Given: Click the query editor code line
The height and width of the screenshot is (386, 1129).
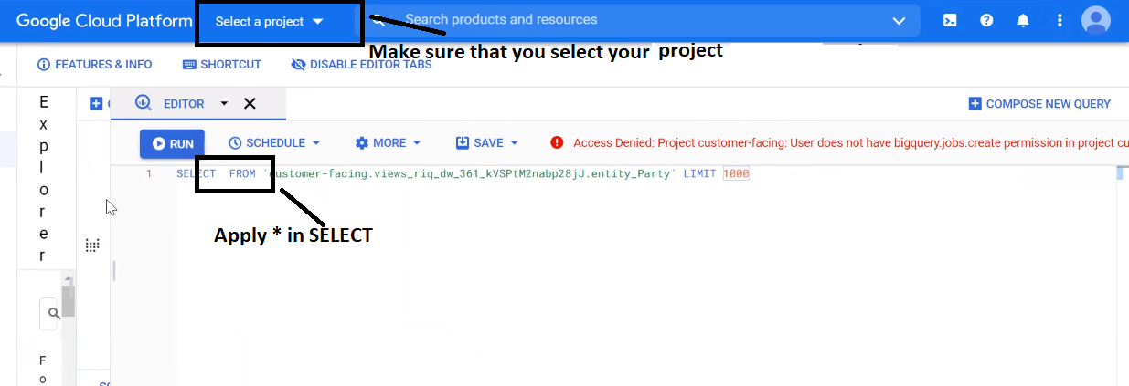Looking at the screenshot, I should tap(463, 173).
